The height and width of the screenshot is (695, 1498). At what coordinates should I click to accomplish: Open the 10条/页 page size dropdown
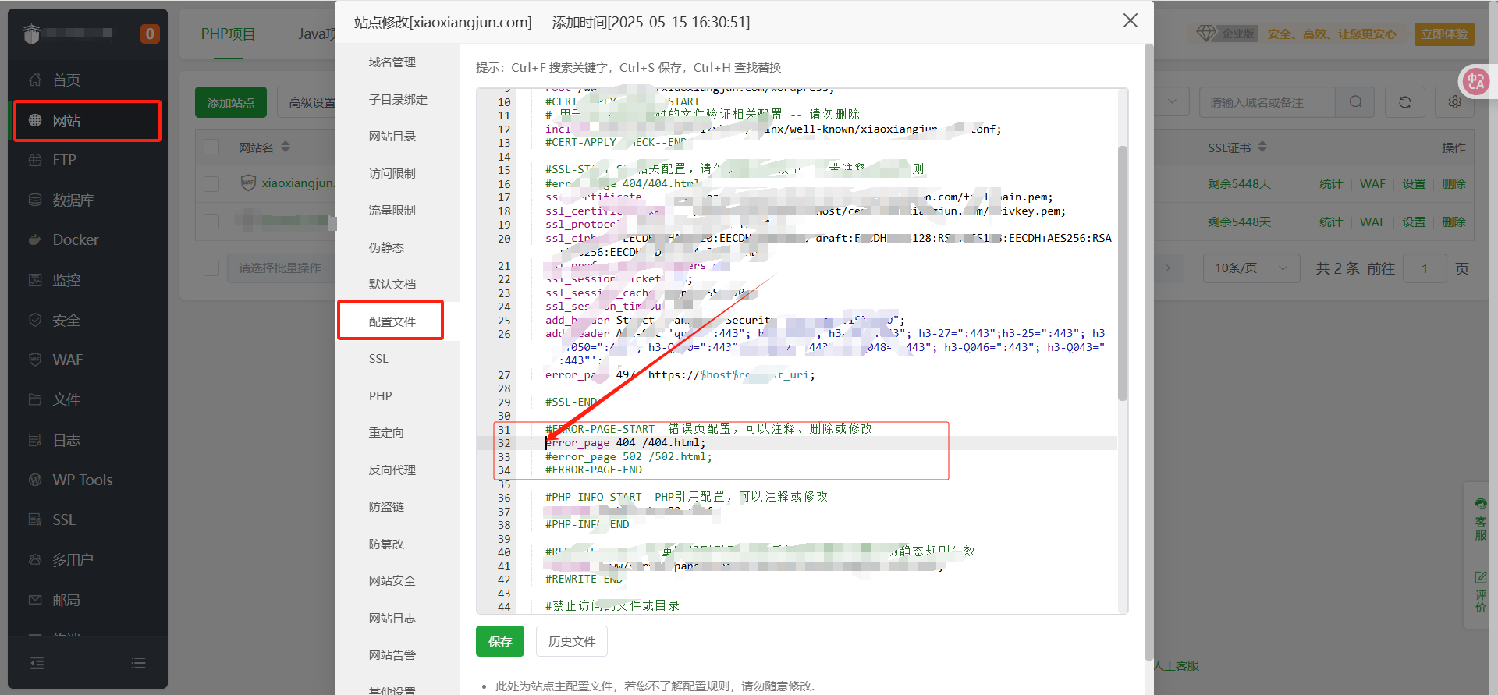point(1251,268)
